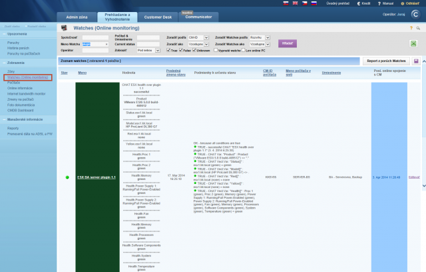The image size is (426, 272).
Task: Click the Spoločnosť input field
Action: pos(95,37)
